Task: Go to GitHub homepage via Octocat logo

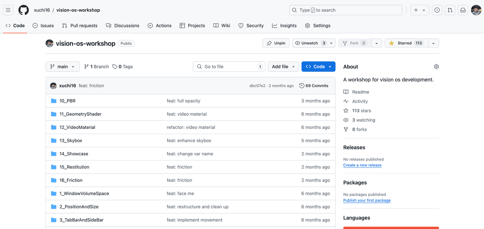Action: pyautogui.click(x=24, y=10)
